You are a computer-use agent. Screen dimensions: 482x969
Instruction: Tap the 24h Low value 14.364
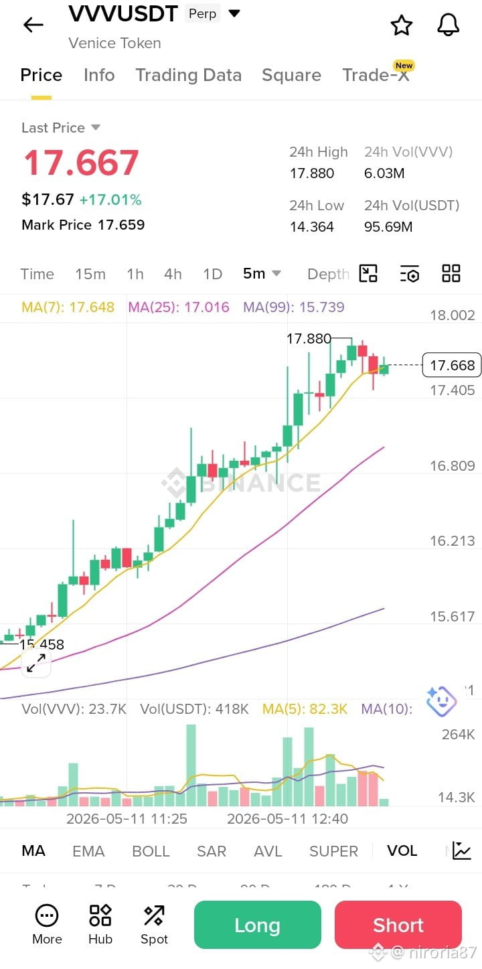(x=311, y=227)
